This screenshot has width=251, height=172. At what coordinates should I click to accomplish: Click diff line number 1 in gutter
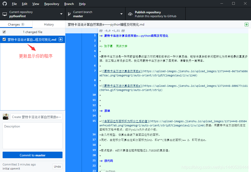pos(95,35)
